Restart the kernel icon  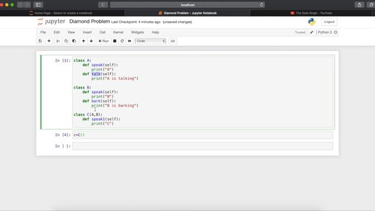click(x=122, y=41)
